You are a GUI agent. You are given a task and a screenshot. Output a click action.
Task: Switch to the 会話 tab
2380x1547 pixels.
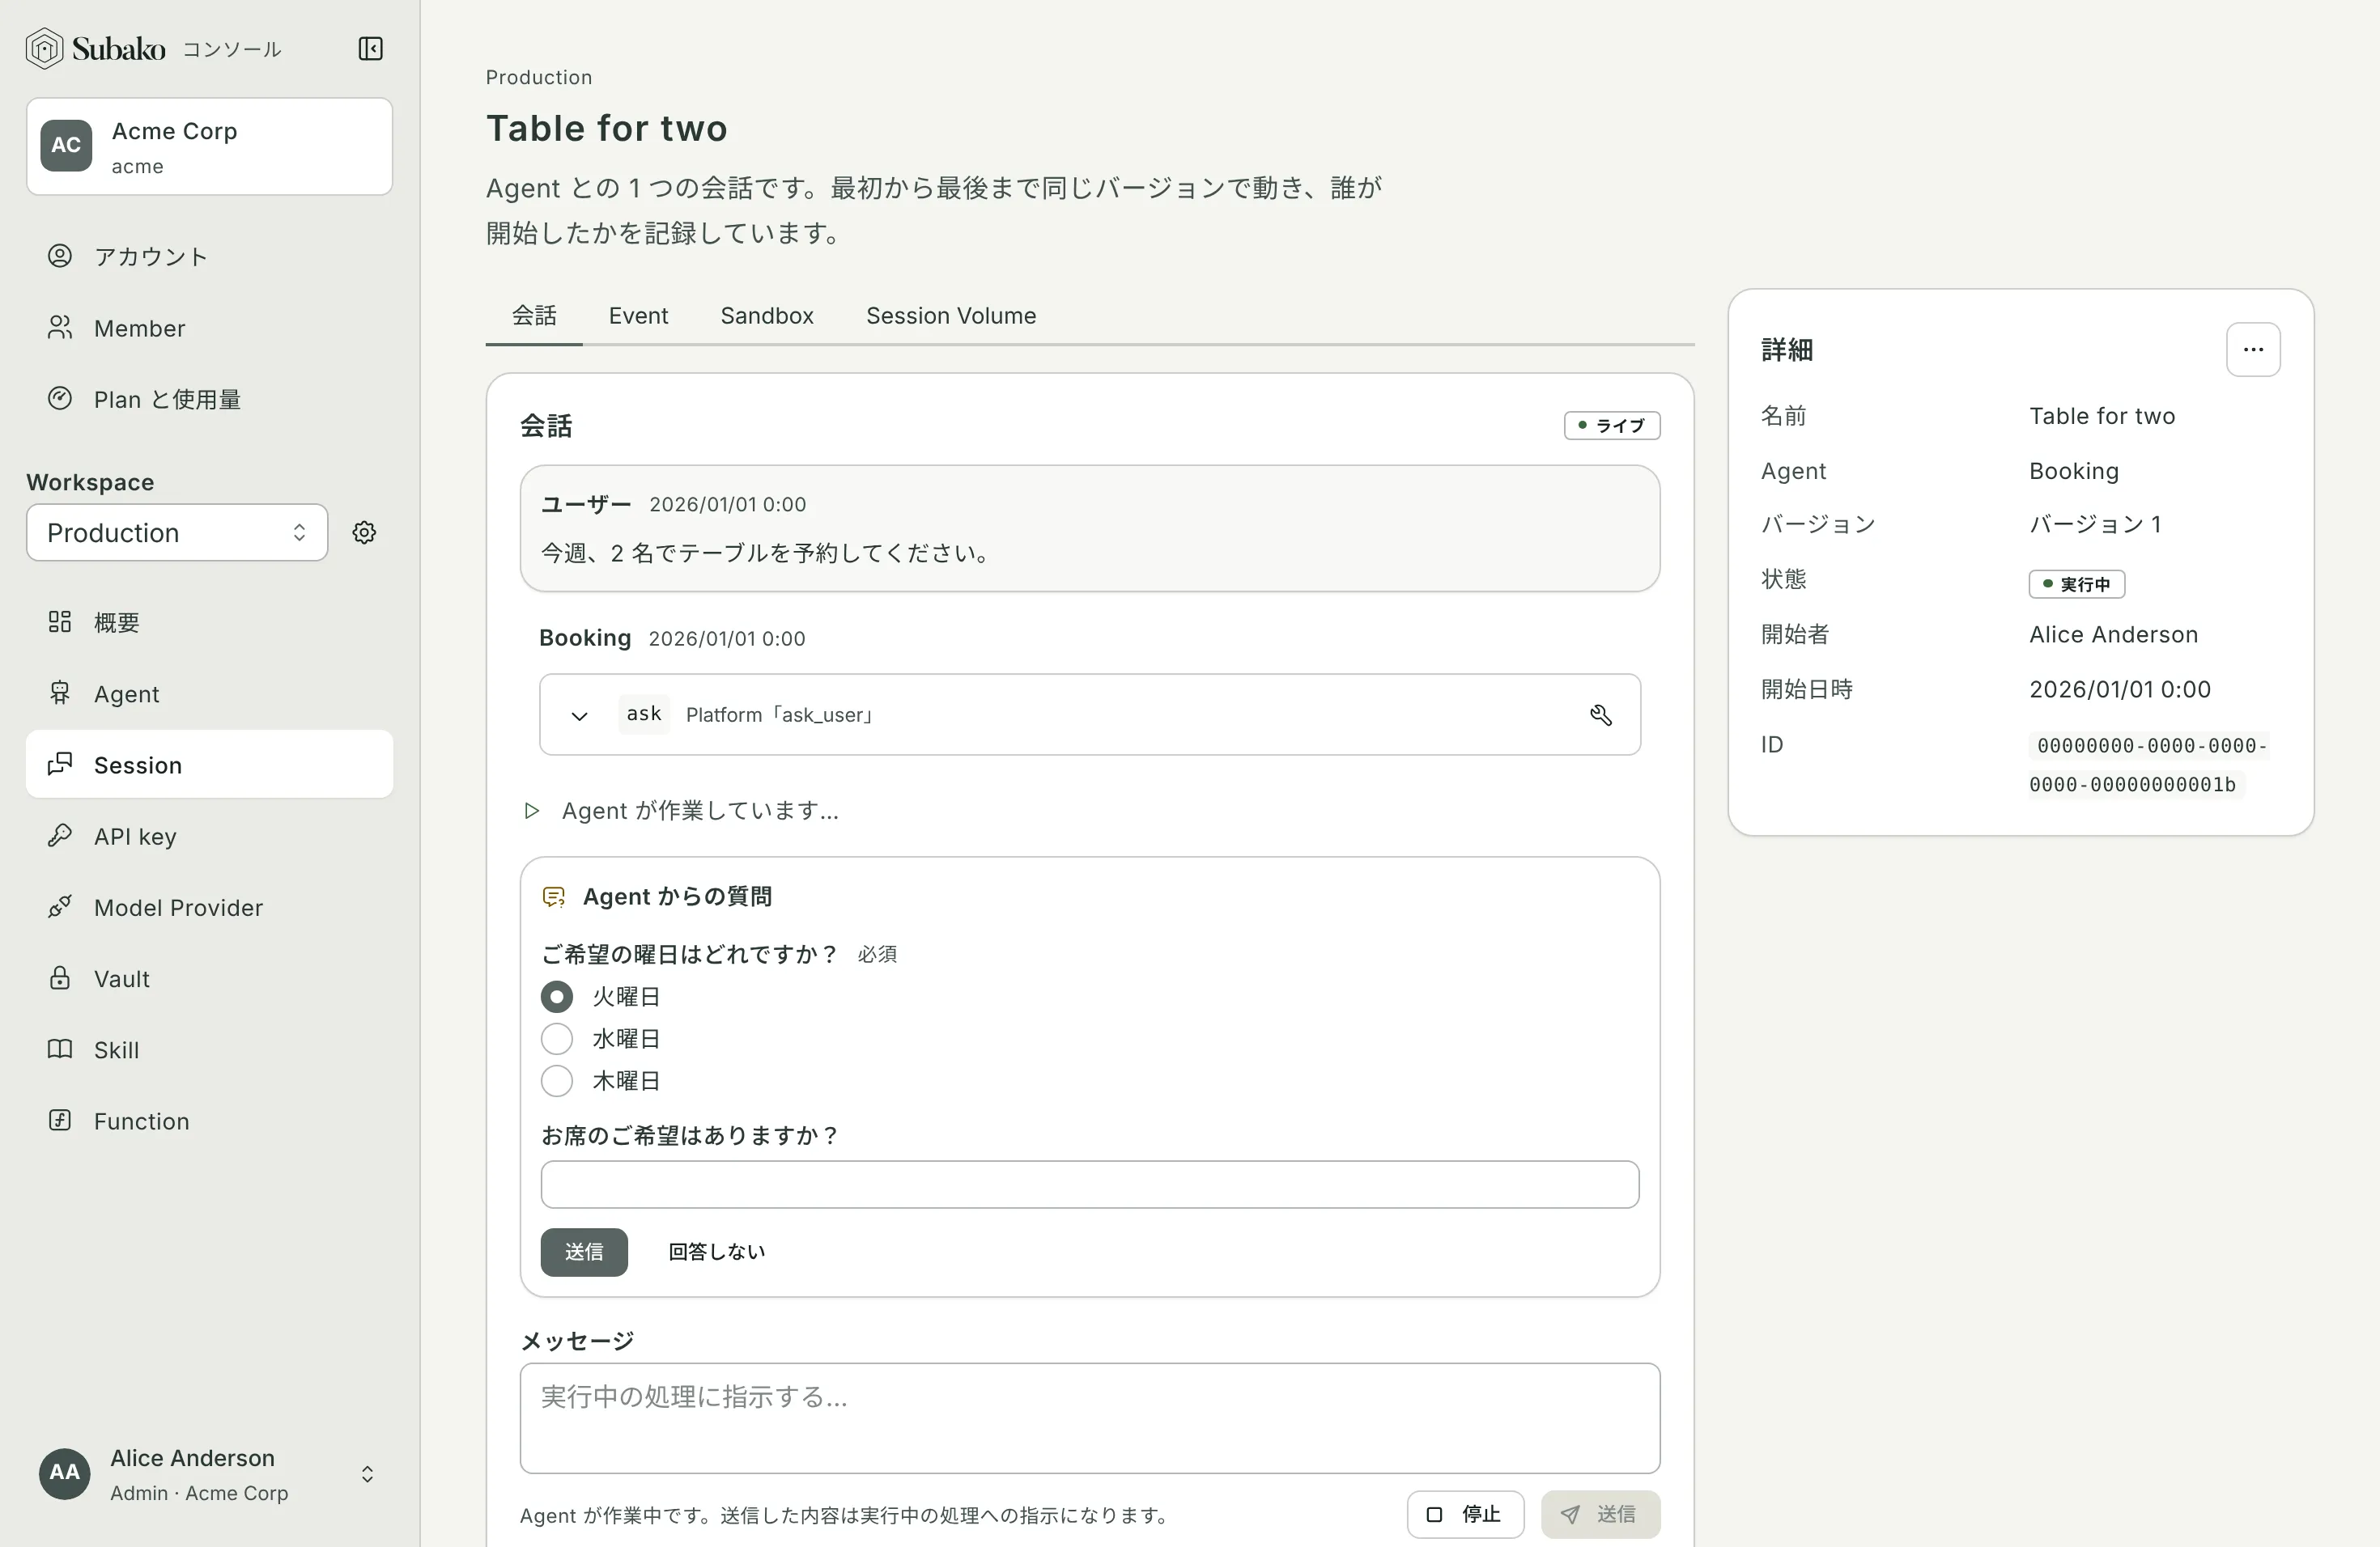tap(534, 316)
